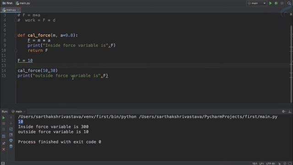Click the pause output icon in Run panel
The image size is (293, 165).
4,129
